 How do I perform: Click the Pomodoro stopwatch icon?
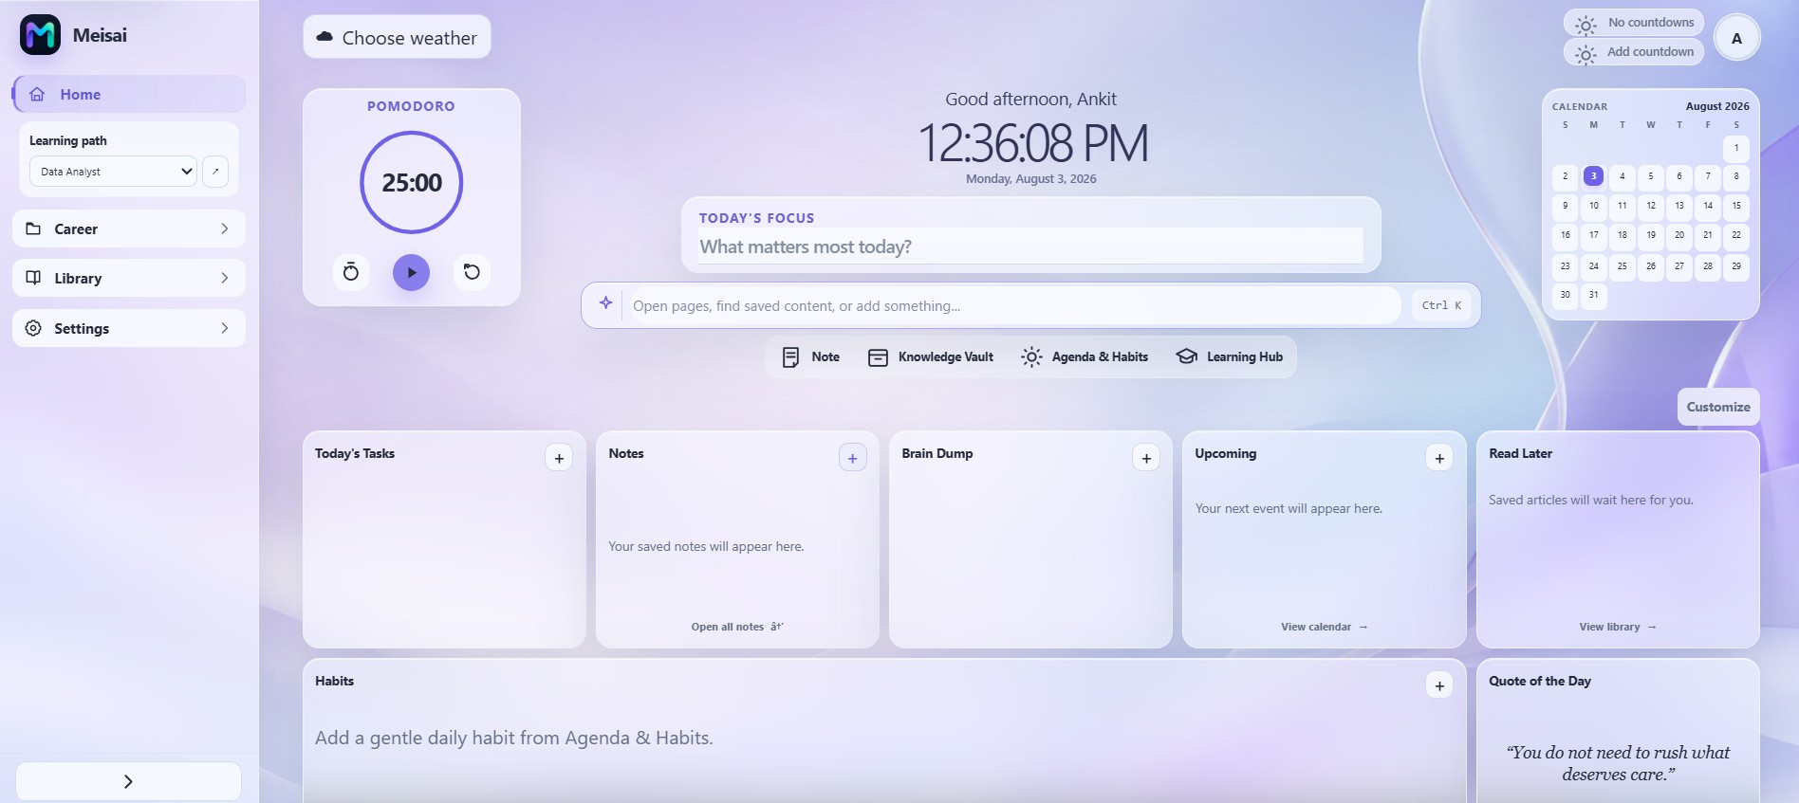click(351, 272)
